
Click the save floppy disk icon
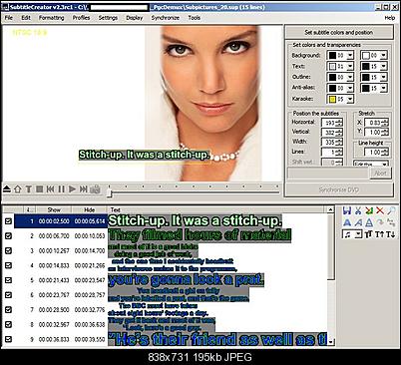click(347, 210)
